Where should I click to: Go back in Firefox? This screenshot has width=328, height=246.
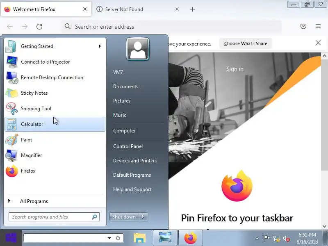coord(10,27)
